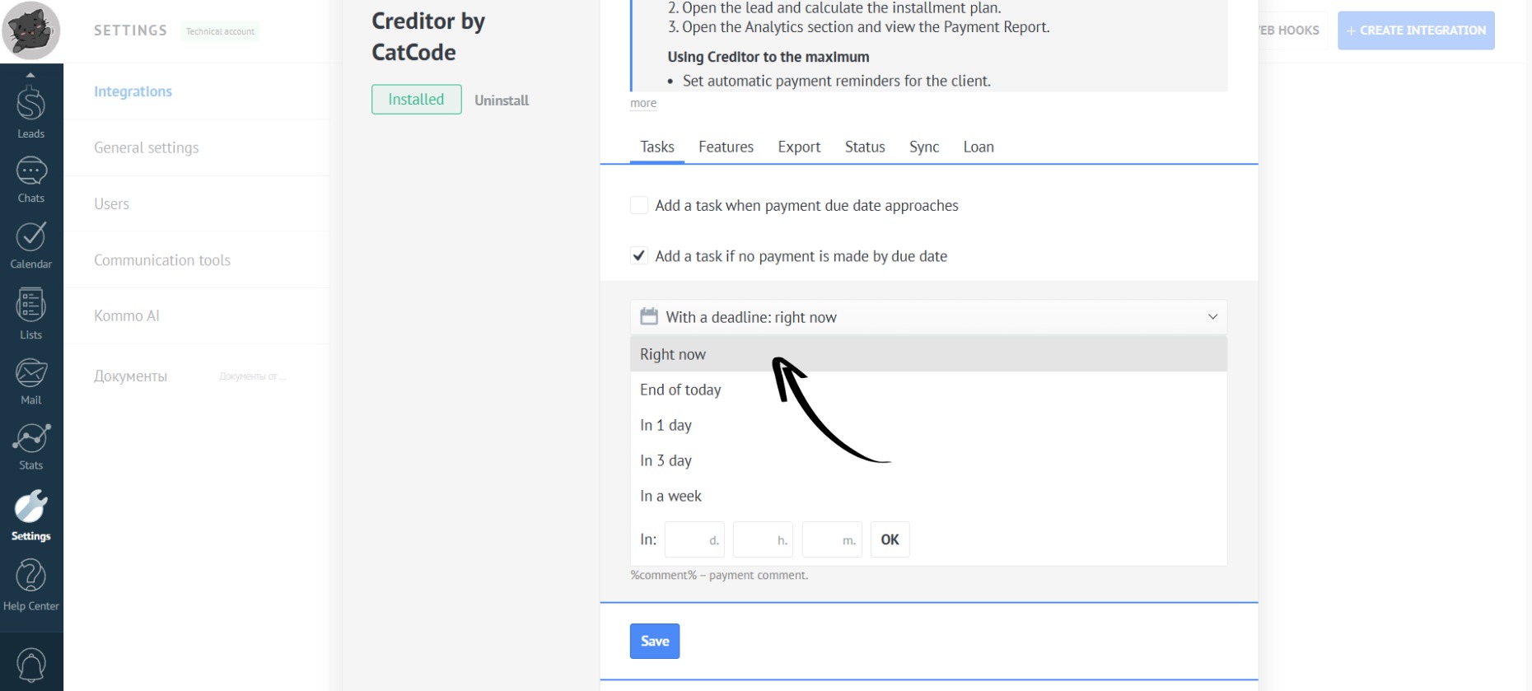Switch to the Loan tab

coord(978,147)
